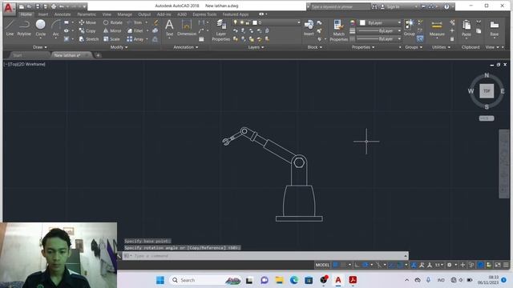
Task: Open Microsoft Edge from taskbar
Action: coord(294,280)
